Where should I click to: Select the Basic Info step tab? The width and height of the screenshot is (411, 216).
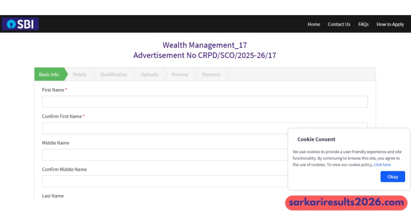[49, 74]
